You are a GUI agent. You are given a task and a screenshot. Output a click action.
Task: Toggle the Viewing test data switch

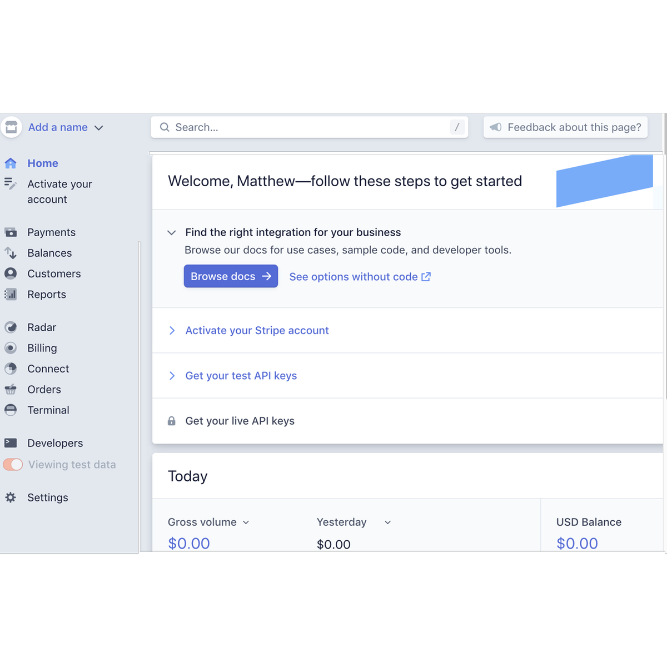pyautogui.click(x=13, y=465)
